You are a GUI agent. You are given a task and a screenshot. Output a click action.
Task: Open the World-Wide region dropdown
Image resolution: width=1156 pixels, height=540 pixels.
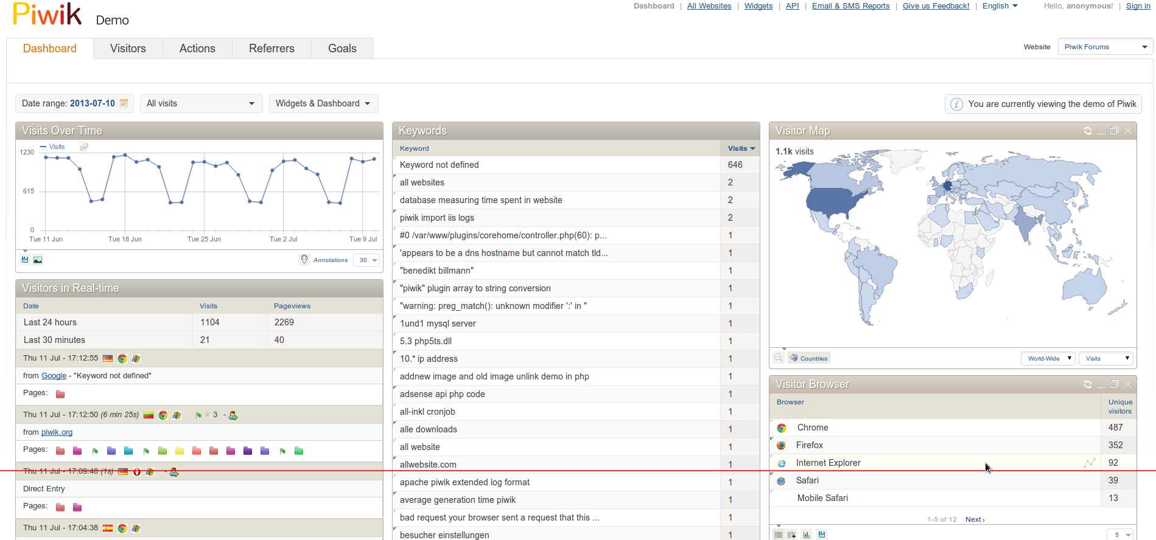click(1048, 358)
